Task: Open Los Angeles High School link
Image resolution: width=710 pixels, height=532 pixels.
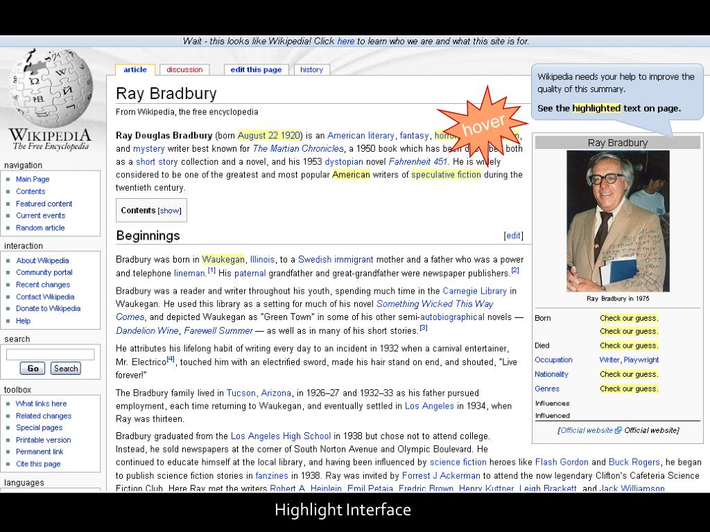Action: pos(281,436)
